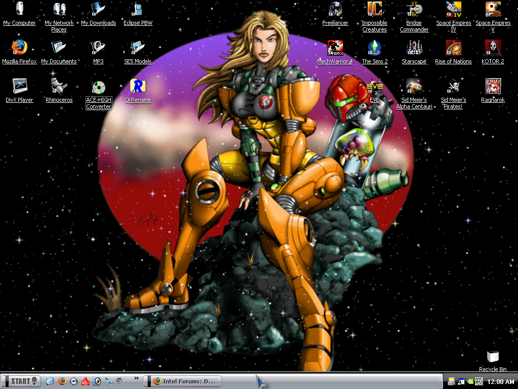Image resolution: width=518 pixels, height=389 pixels.
Task: Open the Start menu
Action: point(21,381)
